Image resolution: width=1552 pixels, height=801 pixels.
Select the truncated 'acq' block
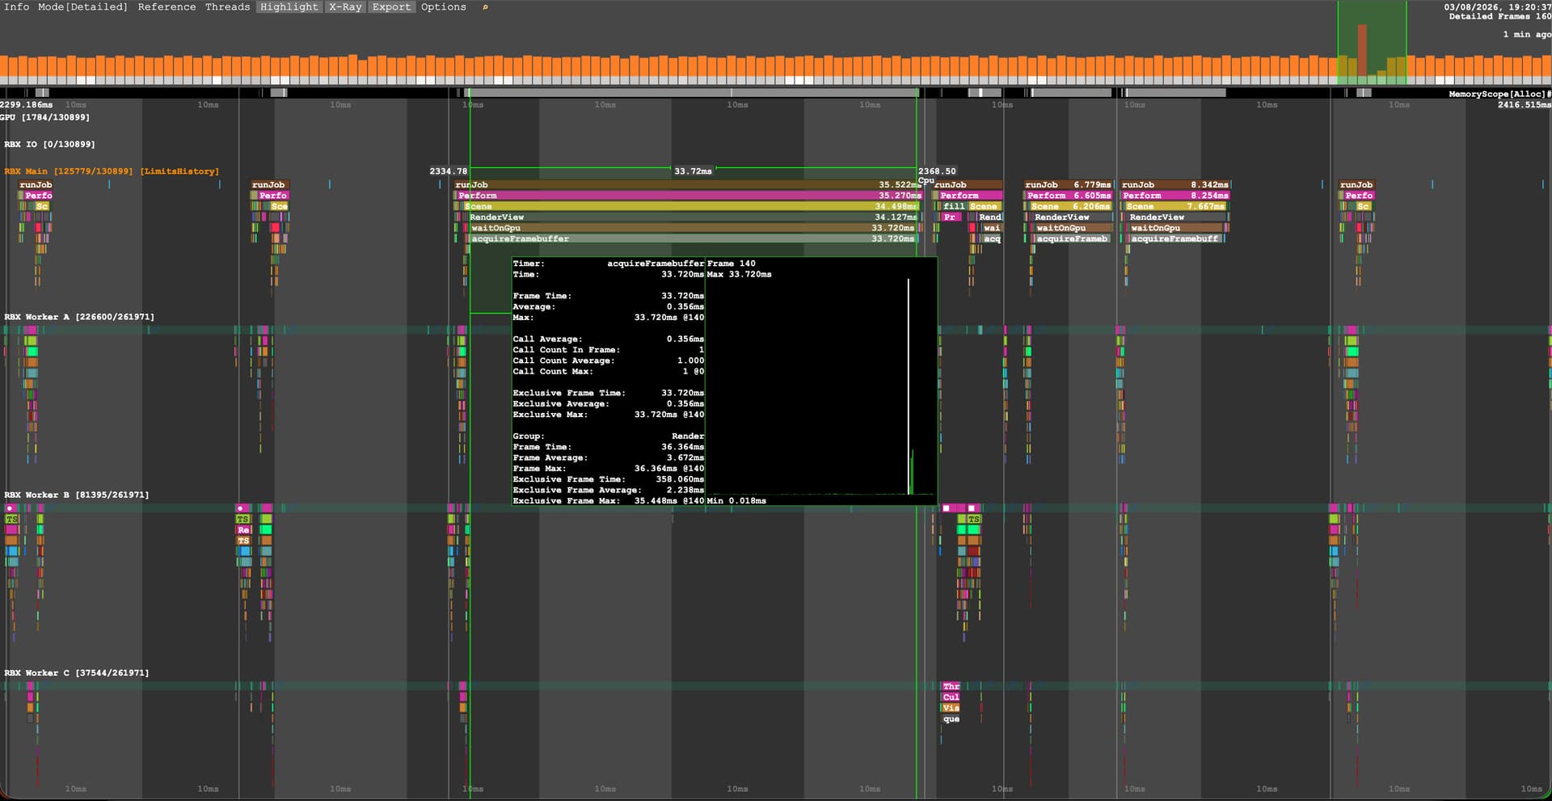pyautogui.click(x=992, y=238)
